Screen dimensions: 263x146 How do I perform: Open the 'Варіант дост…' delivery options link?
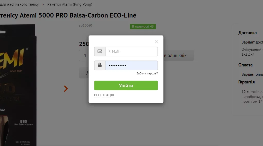(x=252, y=42)
